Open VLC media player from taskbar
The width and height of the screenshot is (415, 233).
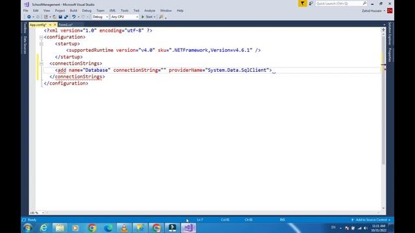[x=124, y=228]
